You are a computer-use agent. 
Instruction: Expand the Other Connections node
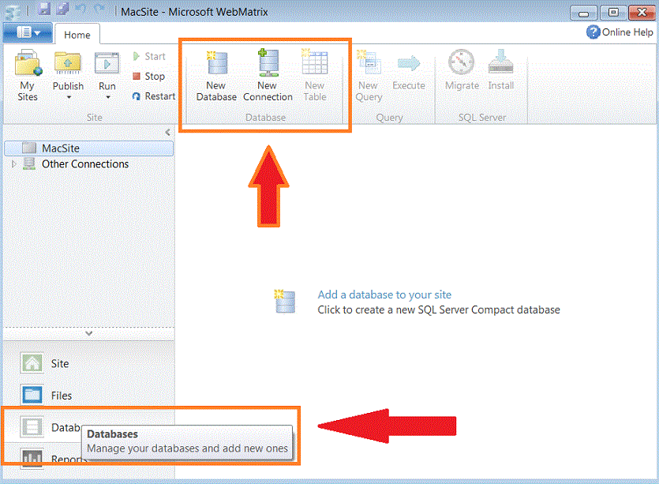pyautogui.click(x=14, y=164)
